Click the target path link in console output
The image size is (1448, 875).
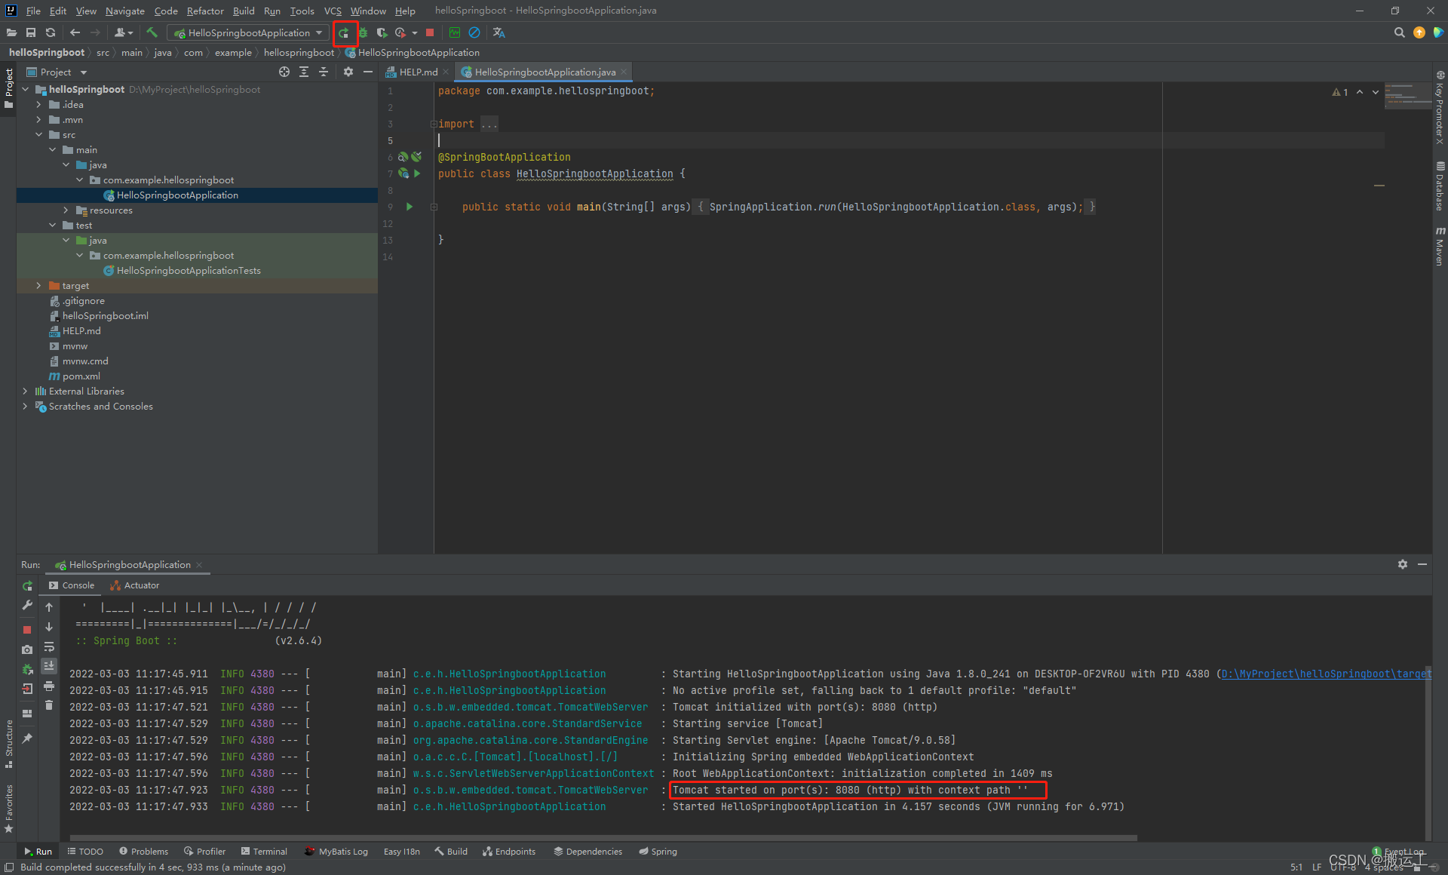point(1326,674)
